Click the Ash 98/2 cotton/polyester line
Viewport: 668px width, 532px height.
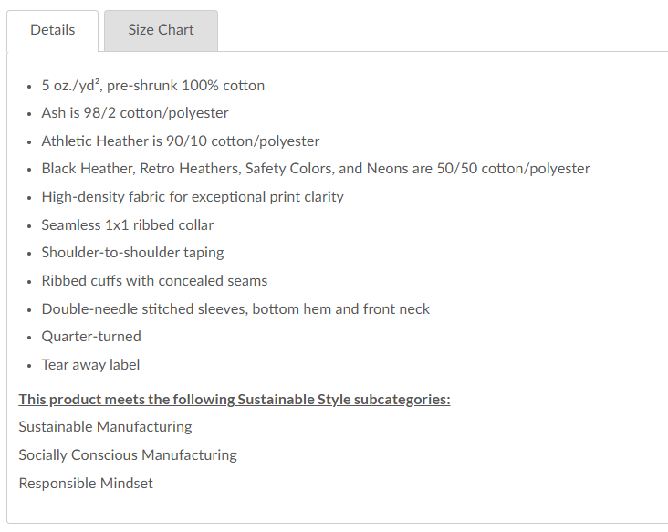pyautogui.click(x=135, y=113)
